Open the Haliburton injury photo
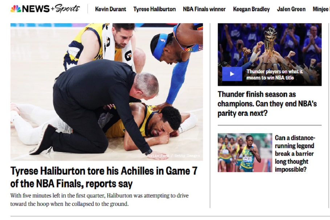The width and height of the screenshot is (330, 220). (x=107, y=92)
